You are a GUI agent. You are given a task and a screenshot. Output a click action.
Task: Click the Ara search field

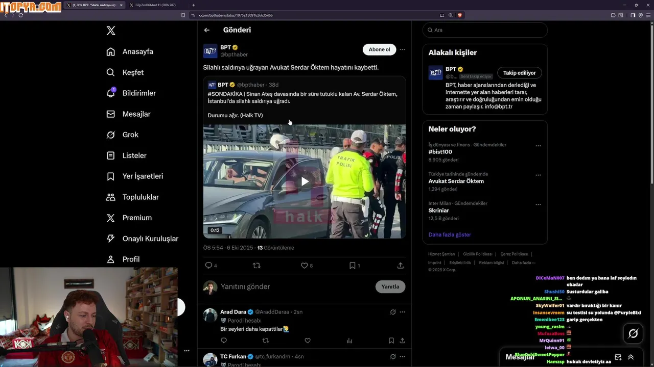click(x=485, y=30)
